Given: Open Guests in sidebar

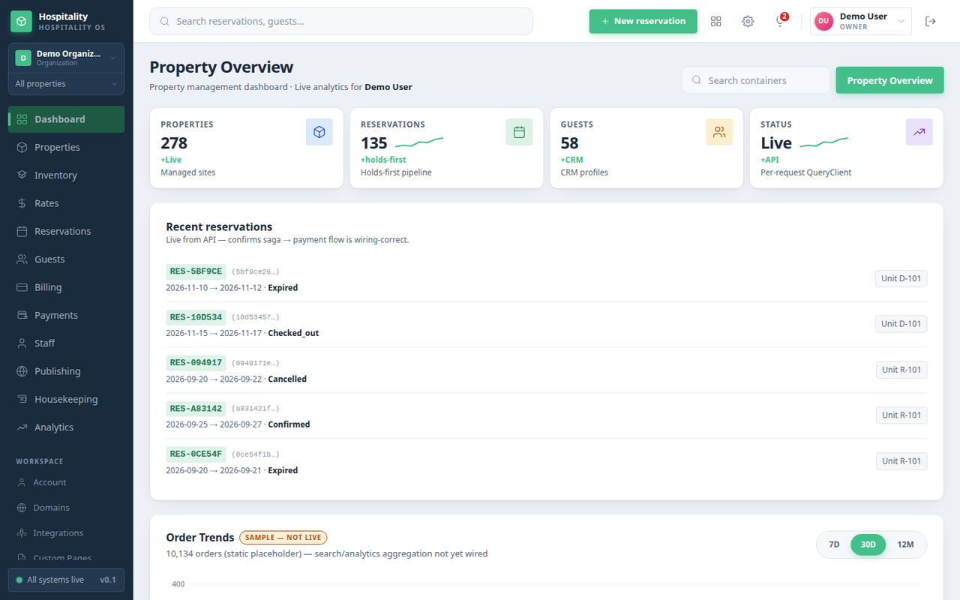Looking at the screenshot, I should click(x=66, y=259).
